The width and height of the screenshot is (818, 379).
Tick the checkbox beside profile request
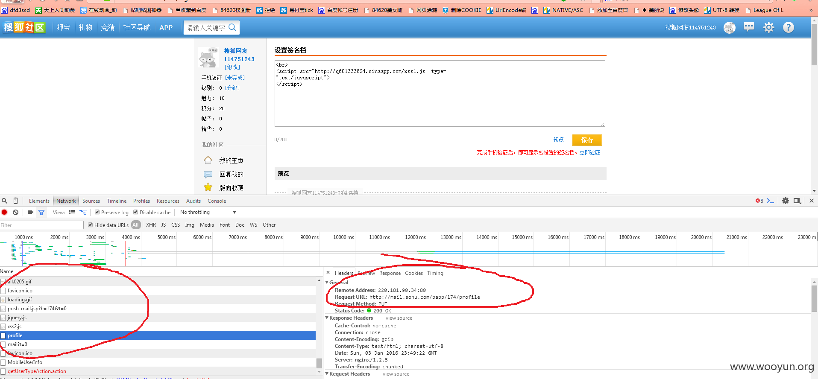[3, 335]
